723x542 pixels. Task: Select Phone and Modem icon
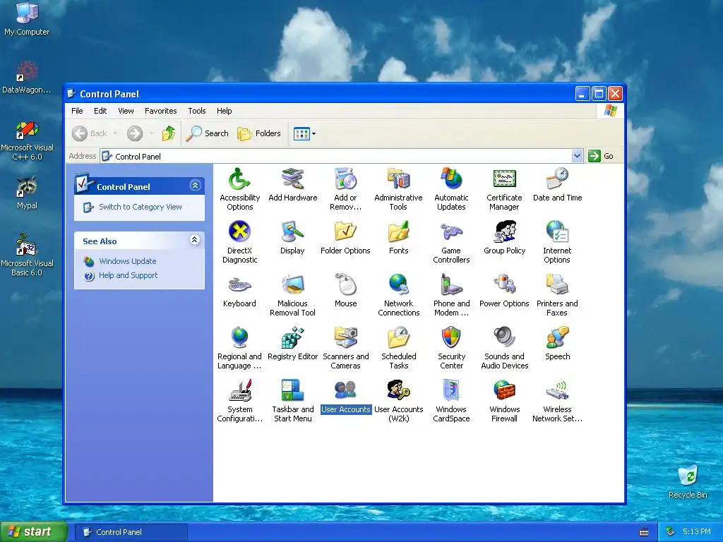click(451, 285)
